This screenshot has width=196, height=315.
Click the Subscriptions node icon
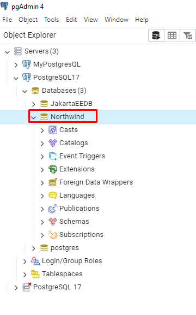coord(53,235)
